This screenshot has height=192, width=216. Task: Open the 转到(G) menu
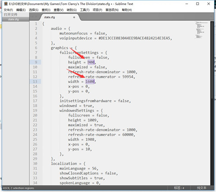point(72,10)
